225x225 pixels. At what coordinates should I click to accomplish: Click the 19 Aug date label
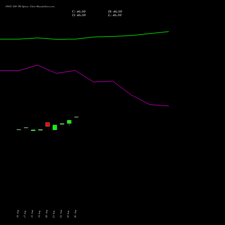(39, 214)
